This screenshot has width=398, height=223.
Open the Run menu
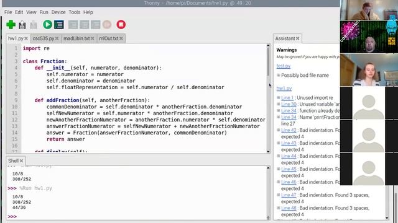click(44, 12)
